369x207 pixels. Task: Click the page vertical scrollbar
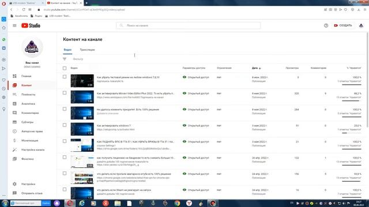pos(367,80)
